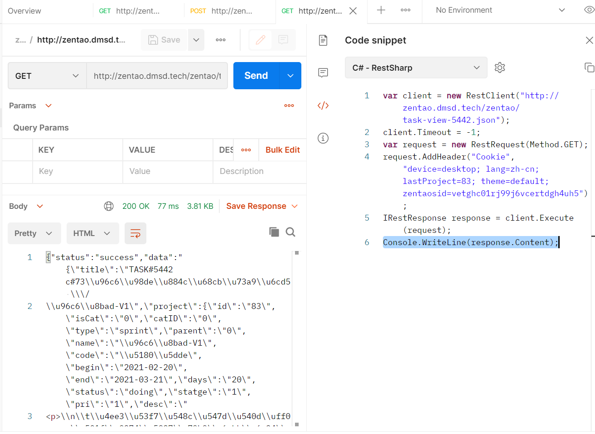Switch to the Overview tab
The width and height of the screenshot is (595, 434).
click(24, 10)
